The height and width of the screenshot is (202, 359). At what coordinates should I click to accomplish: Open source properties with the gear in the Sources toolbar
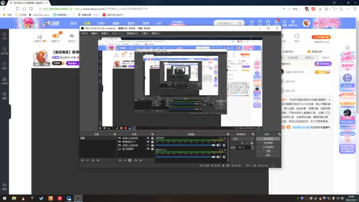(130, 160)
